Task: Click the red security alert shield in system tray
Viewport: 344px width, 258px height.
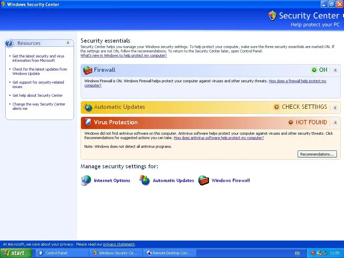Action: coord(313,253)
